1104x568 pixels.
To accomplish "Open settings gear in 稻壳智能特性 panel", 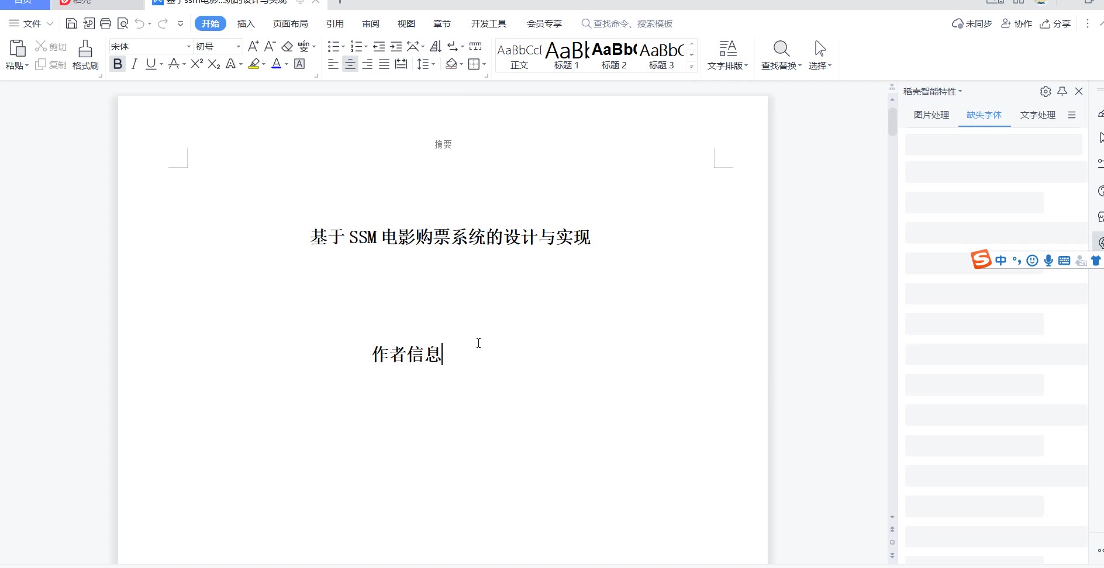I will pos(1046,91).
